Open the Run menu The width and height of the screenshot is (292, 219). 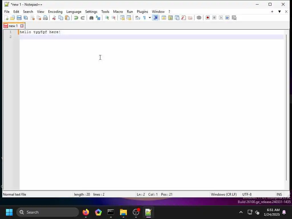point(130,11)
